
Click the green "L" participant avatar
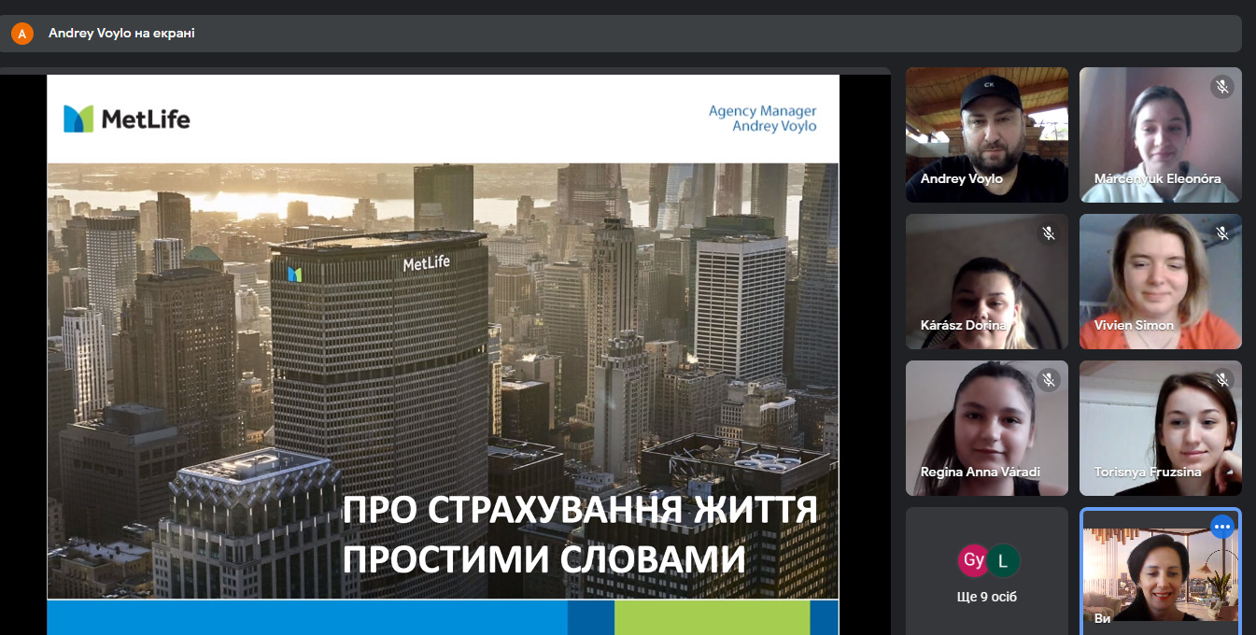pos(1004,560)
